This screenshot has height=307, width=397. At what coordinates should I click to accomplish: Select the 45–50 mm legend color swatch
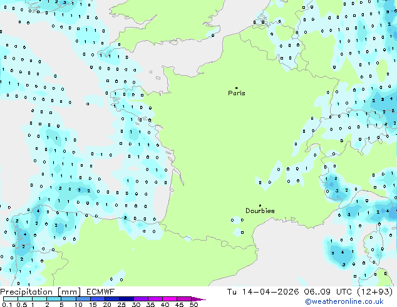tap(184, 299)
